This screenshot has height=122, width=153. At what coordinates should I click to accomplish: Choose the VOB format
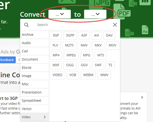[73, 75]
